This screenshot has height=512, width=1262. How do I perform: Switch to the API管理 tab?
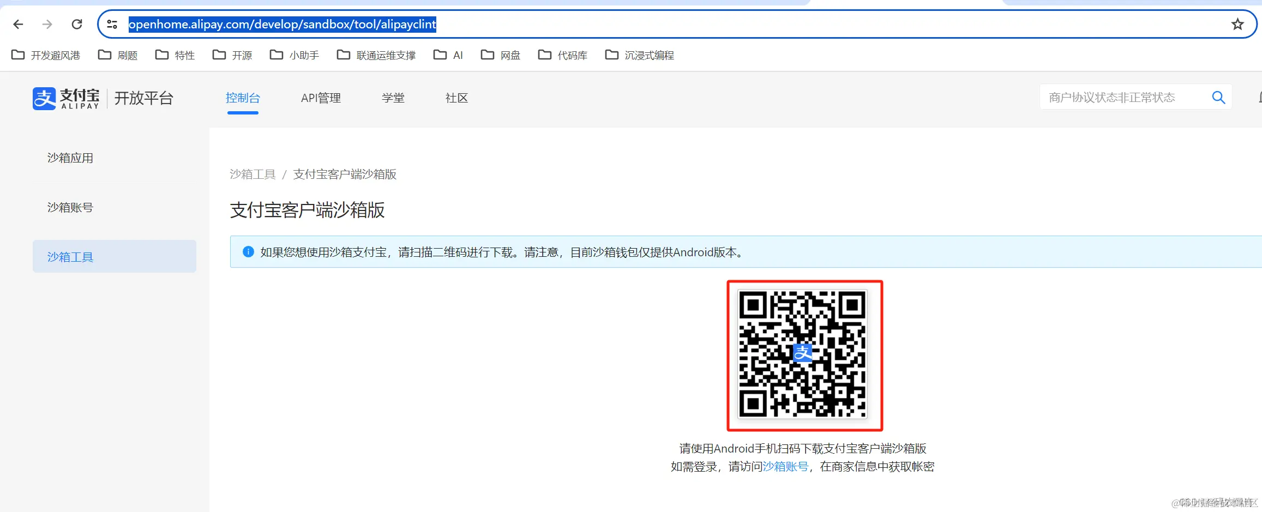point(321,98)
